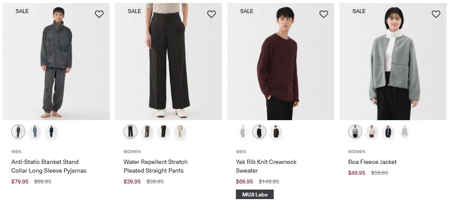Open Yak Rib Knit Crewneck Sweater title

266,166
